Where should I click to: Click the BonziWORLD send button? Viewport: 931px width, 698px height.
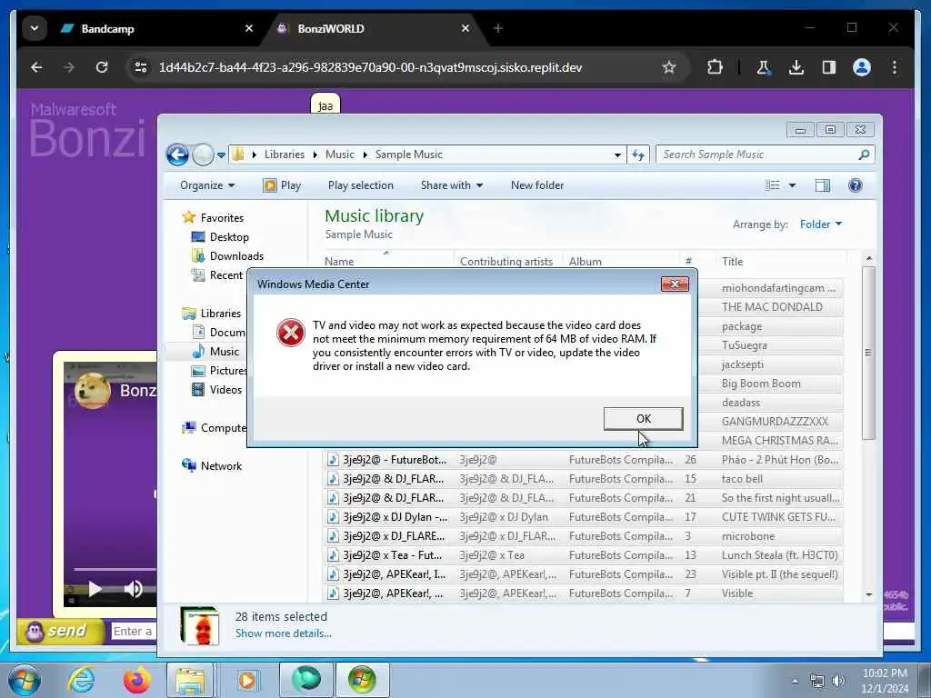[x=61, y=631]
